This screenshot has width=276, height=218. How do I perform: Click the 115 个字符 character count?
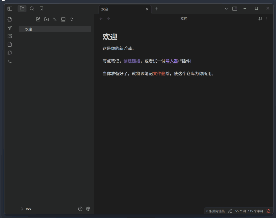256,211
